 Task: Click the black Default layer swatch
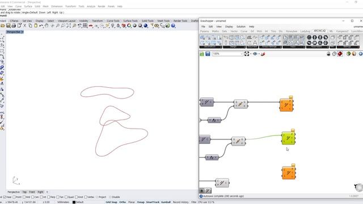pyautogui.click(x=74, y=202)
